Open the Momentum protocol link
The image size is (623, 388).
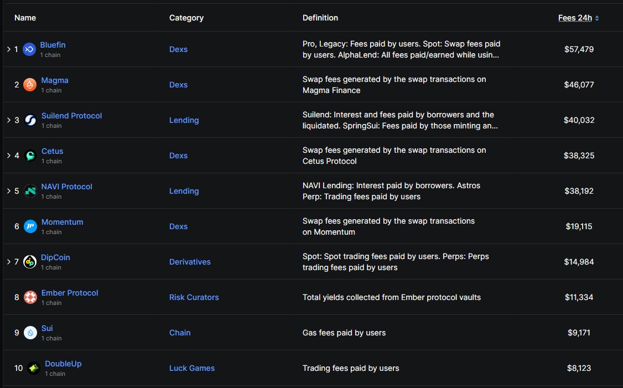[x=63, y=222]
